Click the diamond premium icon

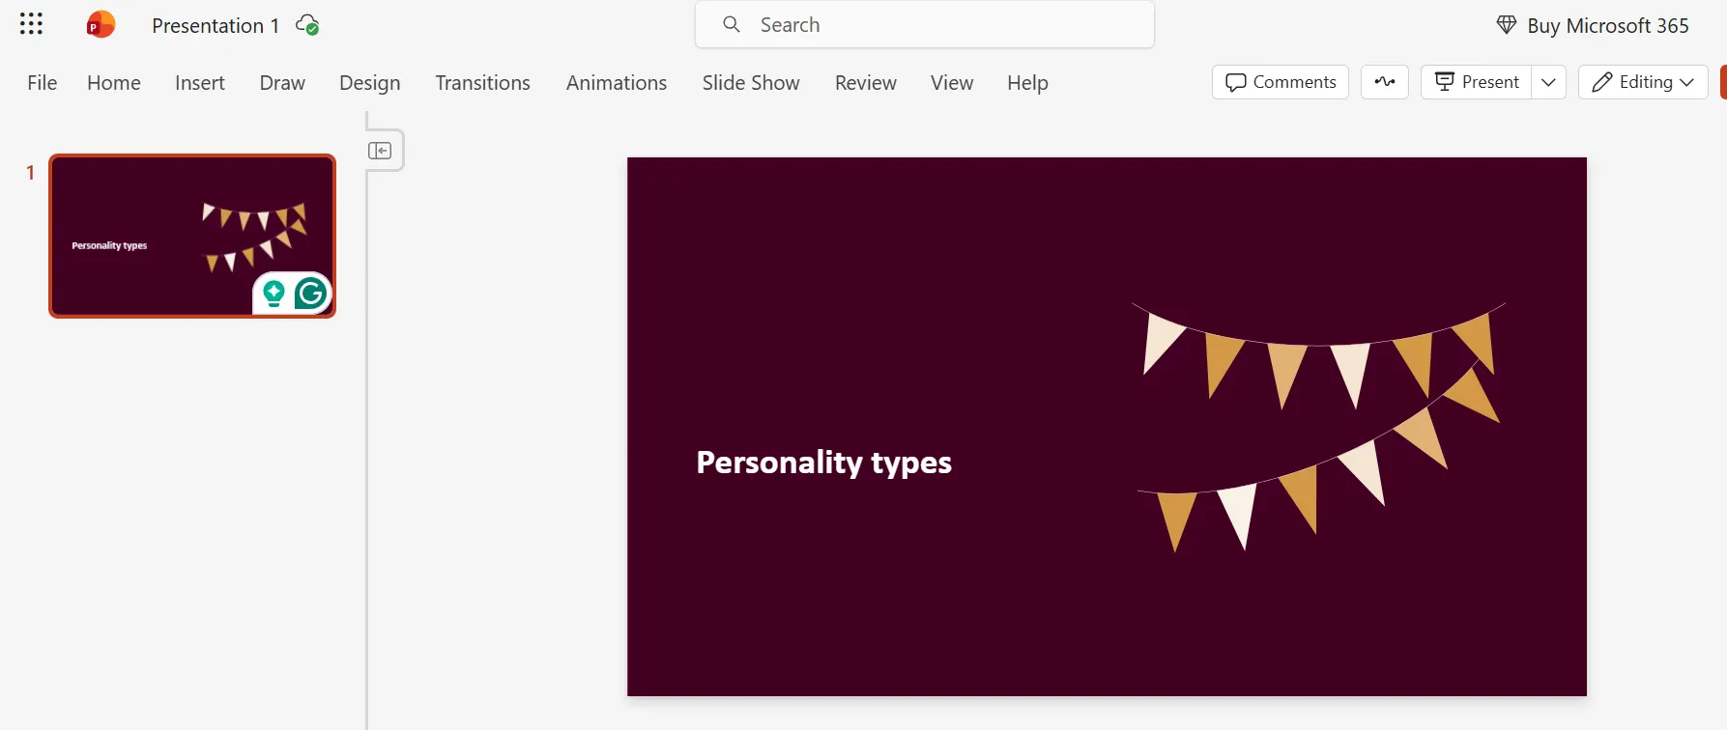pos(1506,25)
